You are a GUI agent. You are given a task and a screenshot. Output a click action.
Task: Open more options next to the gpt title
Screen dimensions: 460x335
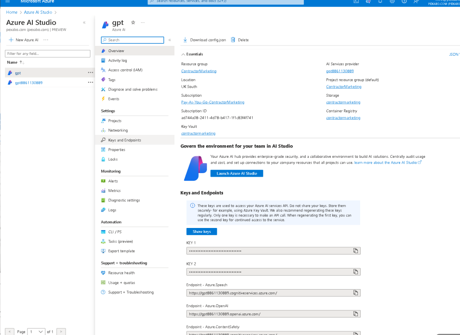[143, 22]
